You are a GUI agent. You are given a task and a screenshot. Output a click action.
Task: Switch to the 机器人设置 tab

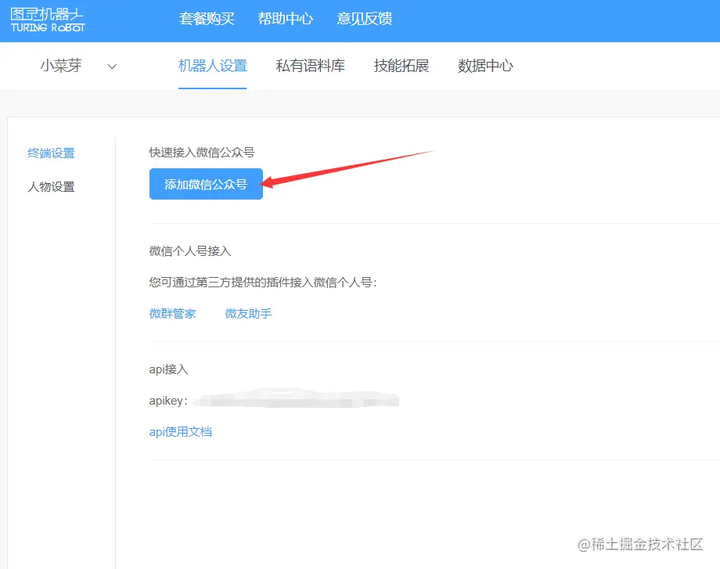212,66
